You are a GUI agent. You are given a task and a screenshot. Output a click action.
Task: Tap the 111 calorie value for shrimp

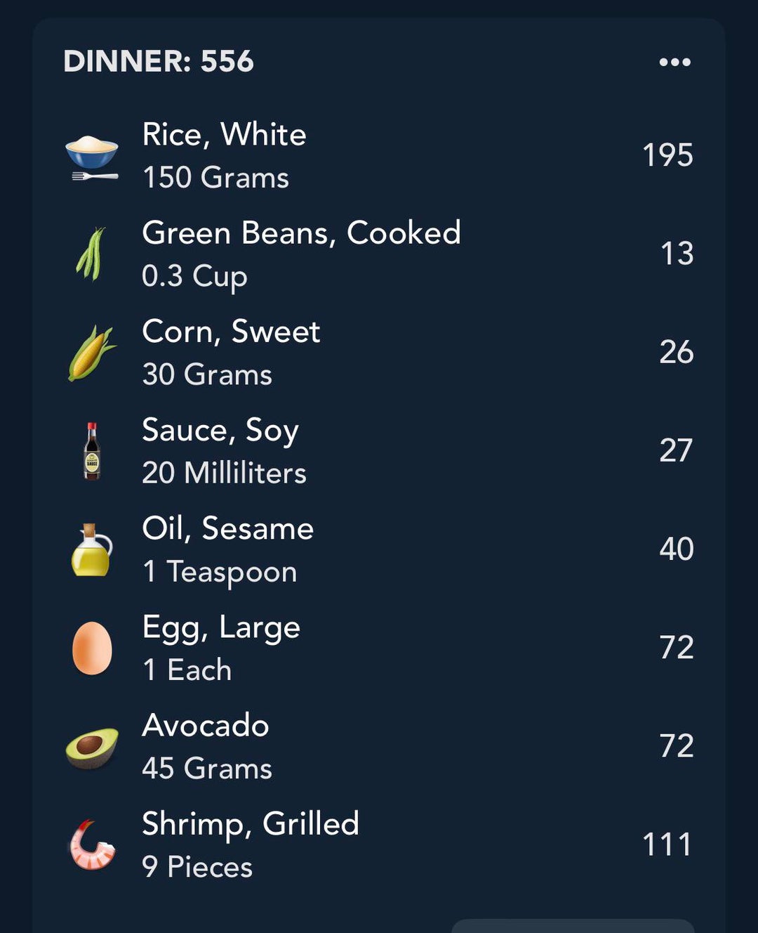[x=667, y=844]
